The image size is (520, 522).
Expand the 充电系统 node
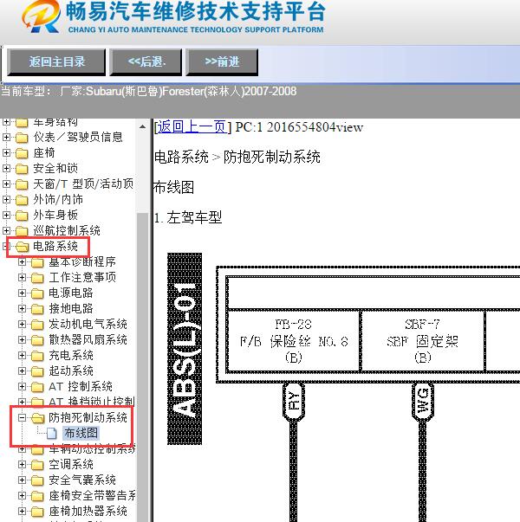(x=22, y=355)
